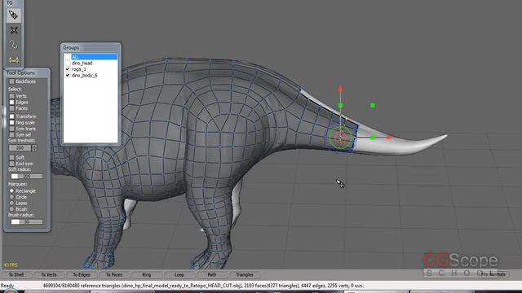
Task: Click the Flip Normals button
Action: tap(493, 274)
